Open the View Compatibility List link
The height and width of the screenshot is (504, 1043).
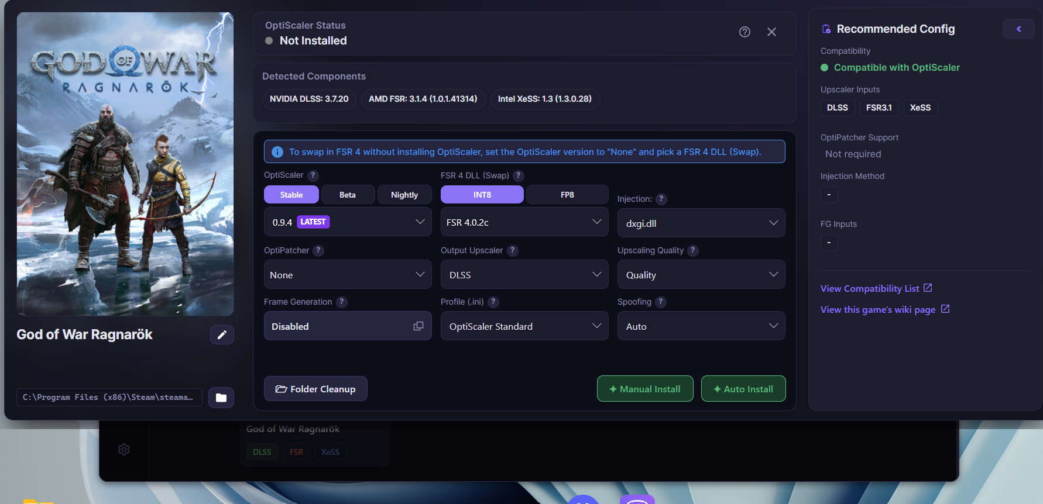pos(876,288)
